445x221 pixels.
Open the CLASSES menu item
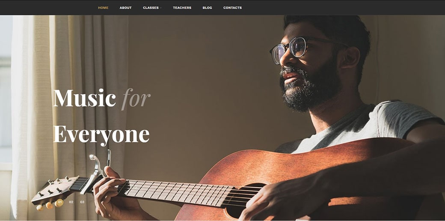coord(151,8)
